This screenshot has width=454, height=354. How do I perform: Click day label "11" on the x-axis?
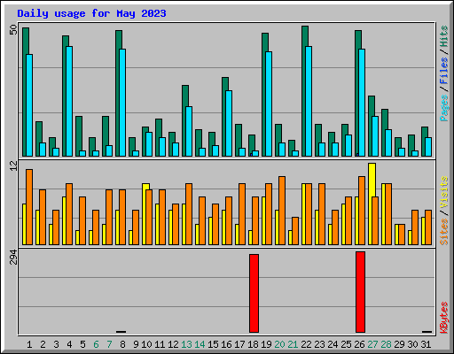click(x=160, y=344)
